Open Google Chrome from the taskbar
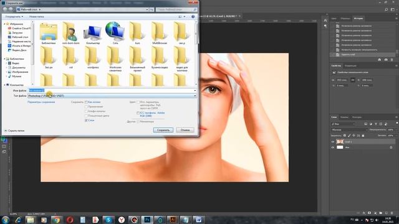 point(57,220)
